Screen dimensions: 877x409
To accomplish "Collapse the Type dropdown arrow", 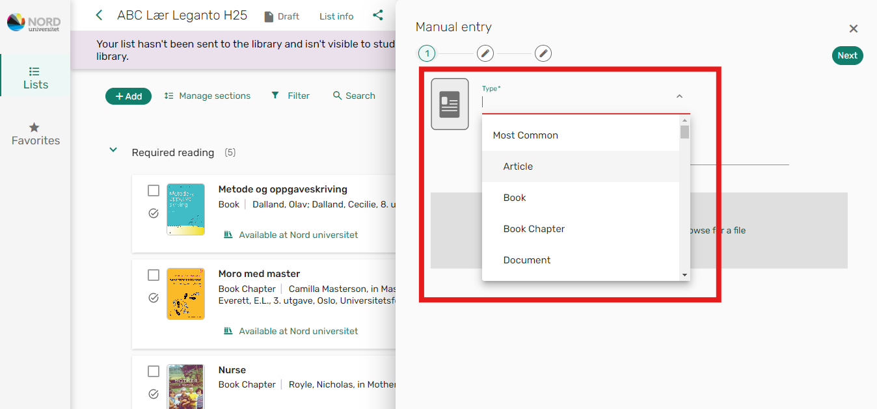I will tap(679, 96).
